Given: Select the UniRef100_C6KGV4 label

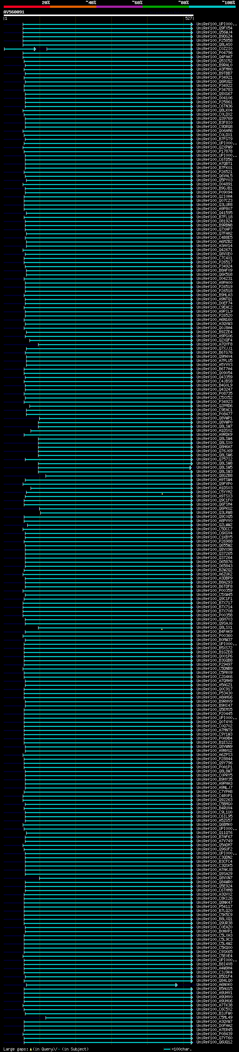Looking at the screenshot, I should point(214,533).
